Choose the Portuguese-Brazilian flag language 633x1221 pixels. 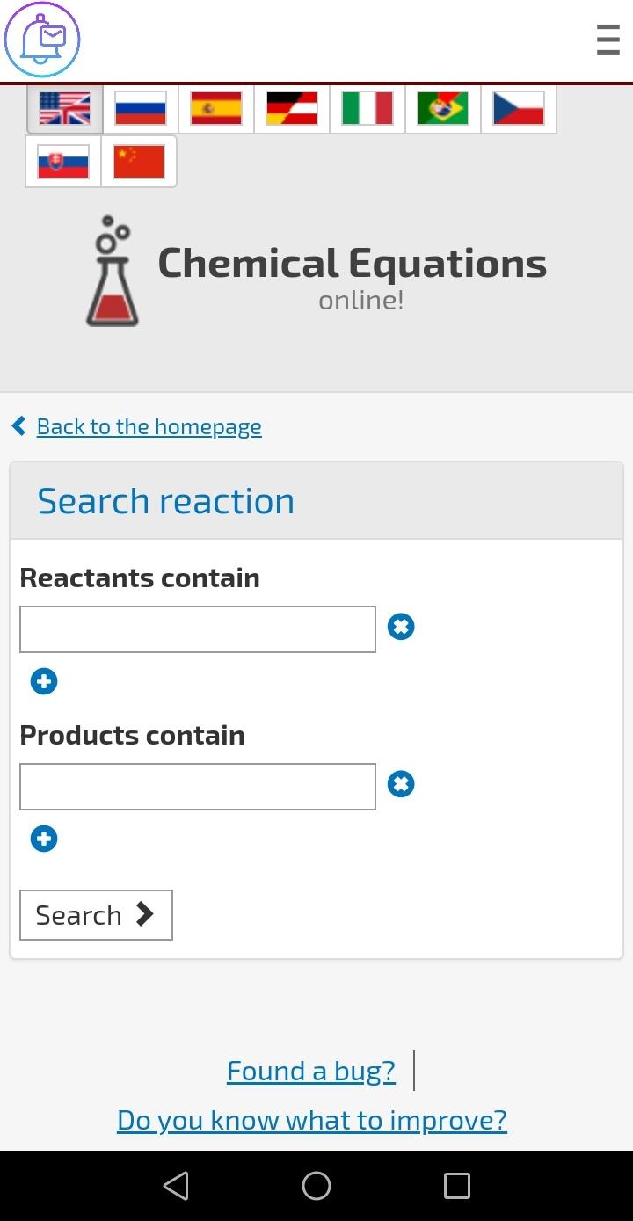coord(443,109)
